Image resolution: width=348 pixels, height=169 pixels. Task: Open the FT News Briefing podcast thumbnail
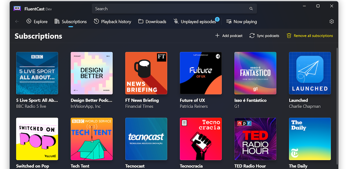pyautogui.click(x=146, y=73)
